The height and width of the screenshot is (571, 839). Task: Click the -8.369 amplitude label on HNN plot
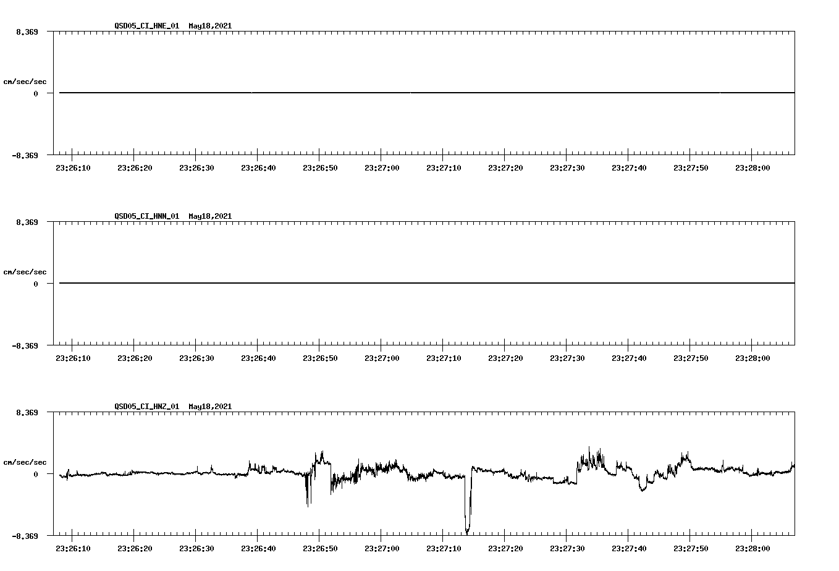[25, 347]
